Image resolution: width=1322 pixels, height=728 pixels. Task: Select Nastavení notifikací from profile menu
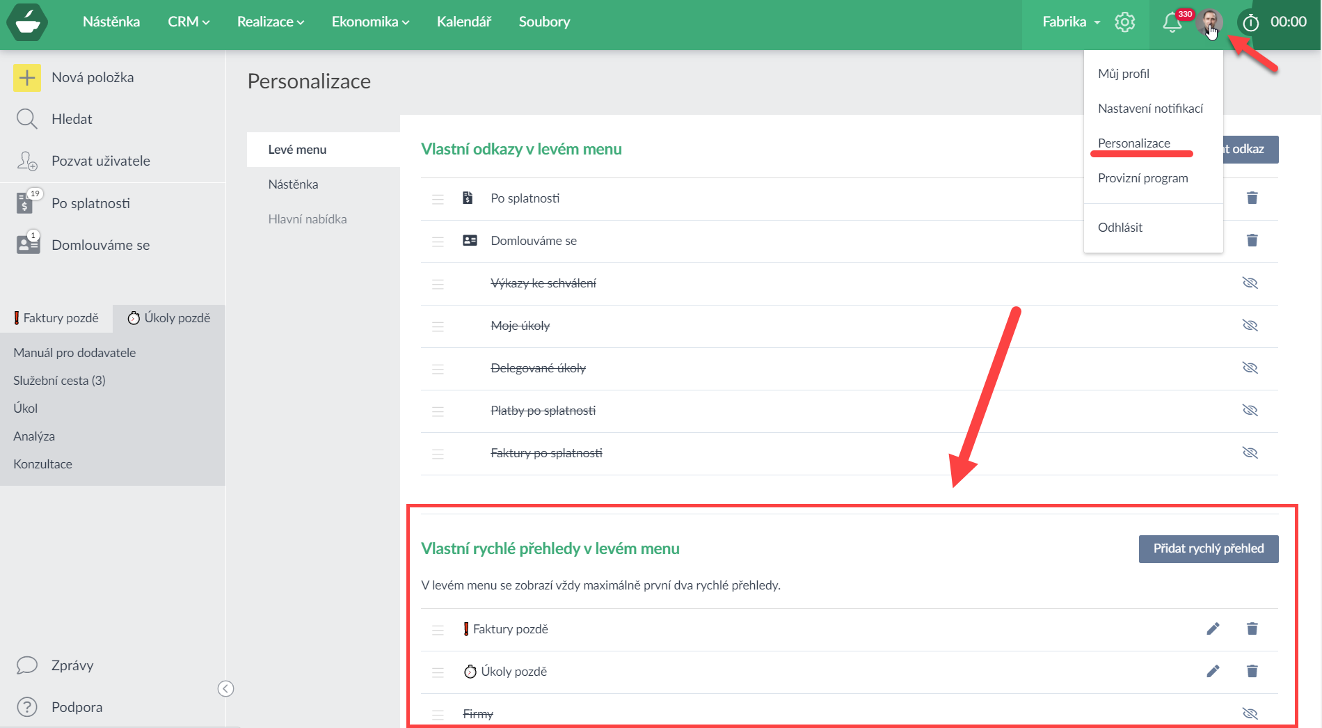point(1150,109)
